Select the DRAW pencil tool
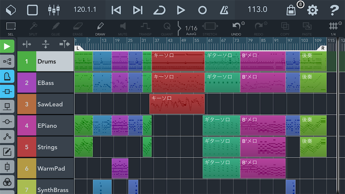 100,29
